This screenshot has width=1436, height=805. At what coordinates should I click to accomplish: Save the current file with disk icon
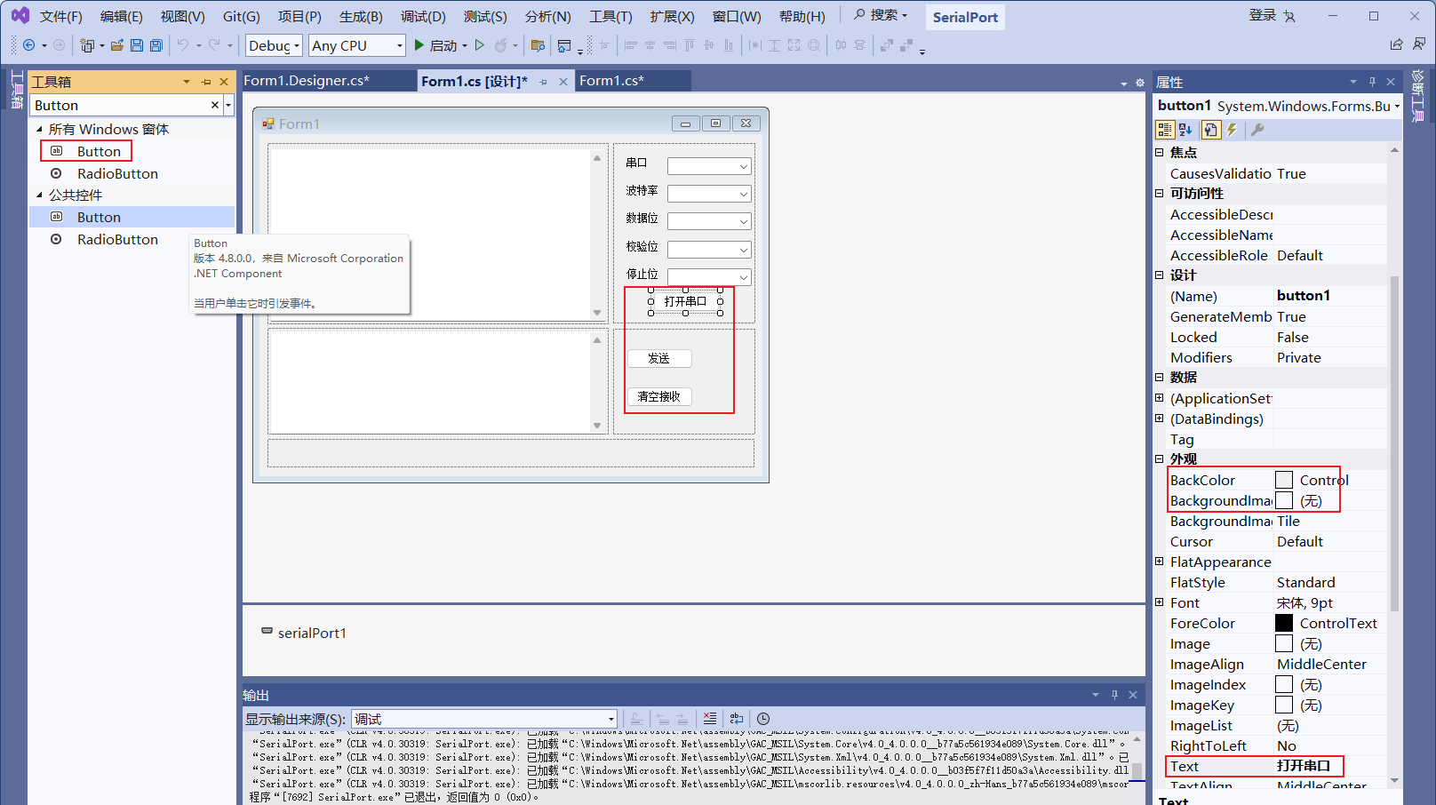click(x=136, y=45)
